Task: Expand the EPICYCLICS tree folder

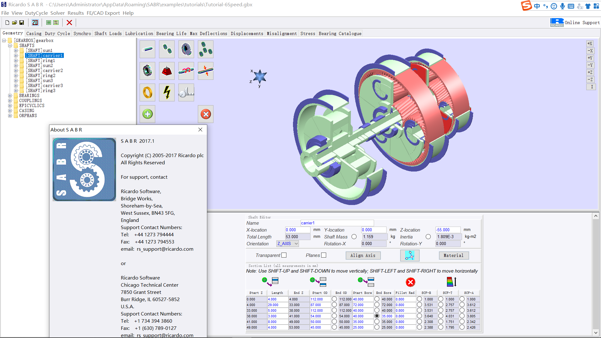Action: pyautogui.click(x=10, y=105)
